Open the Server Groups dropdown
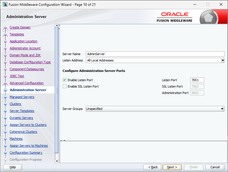 click(x=155, y=109)
